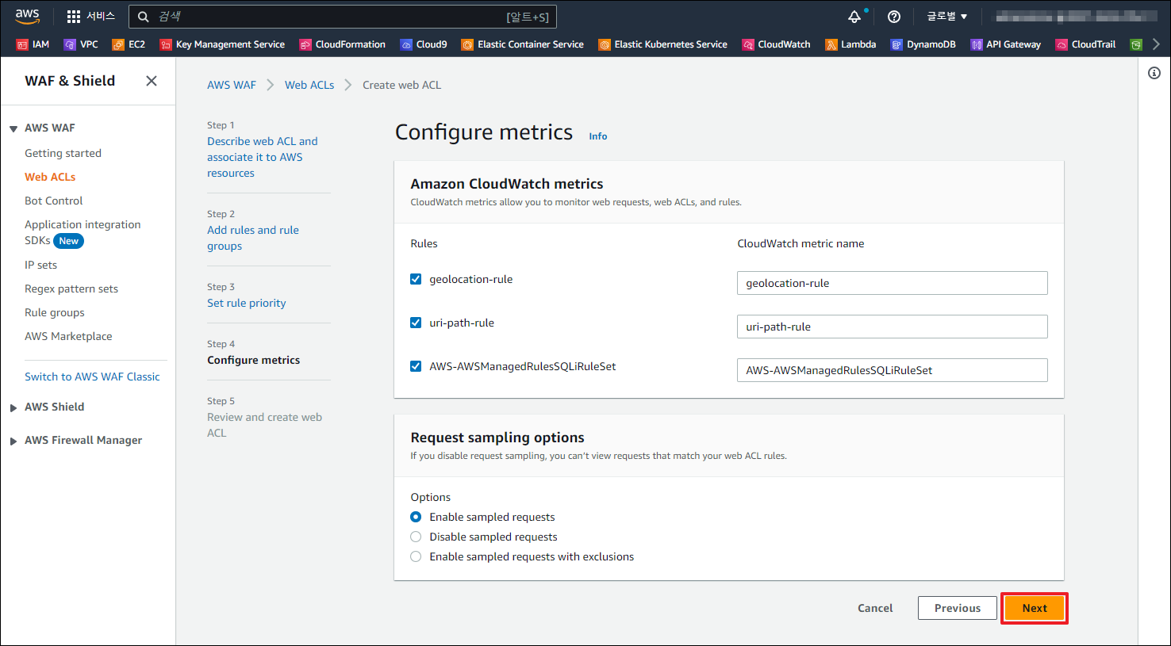The image size is (1171, 646).
Task: Select Disable sampled requests radio
Action: click(x=416, y=537)
